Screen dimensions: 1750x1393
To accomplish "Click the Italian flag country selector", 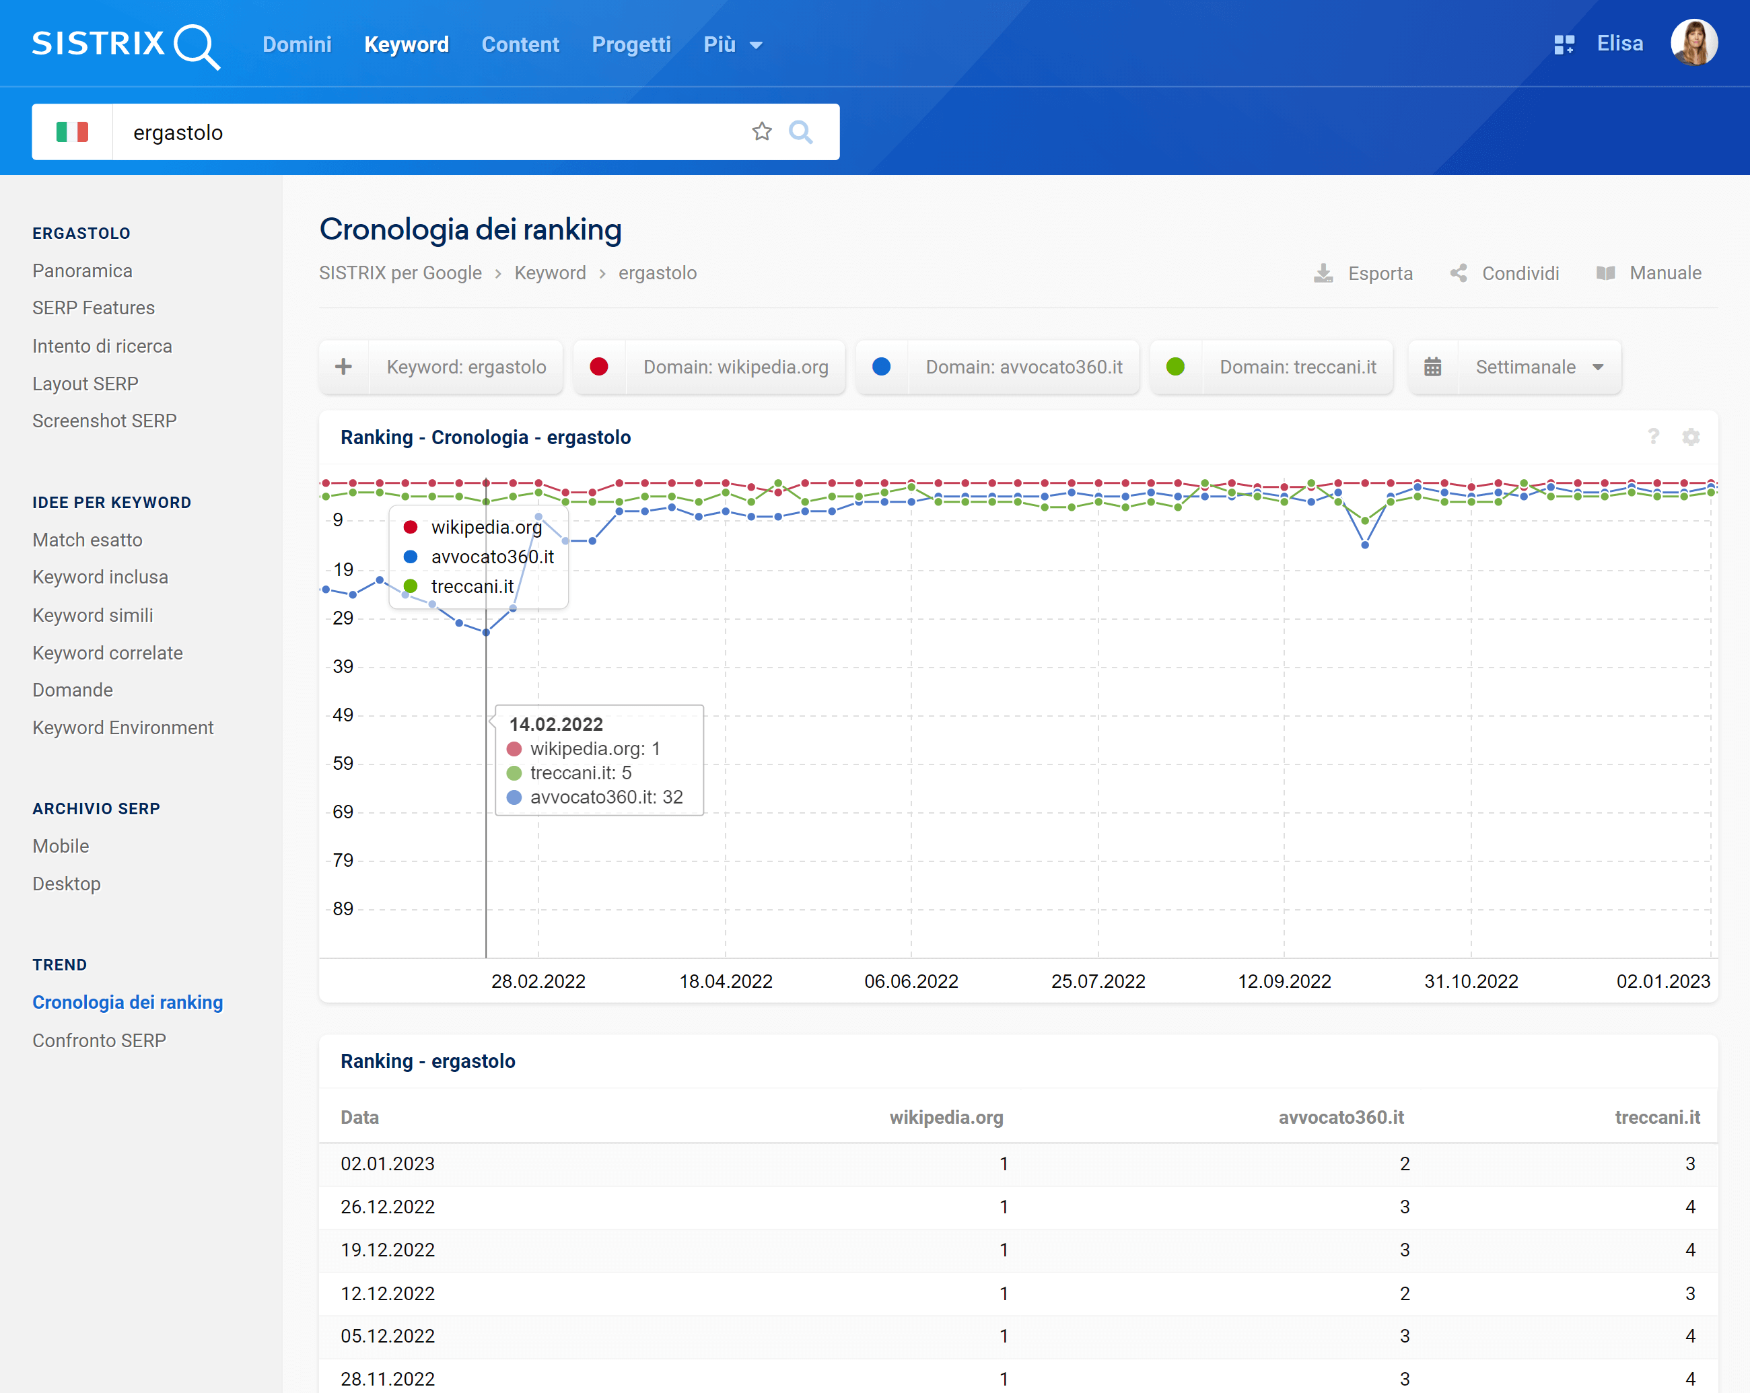I will (73, 132).
